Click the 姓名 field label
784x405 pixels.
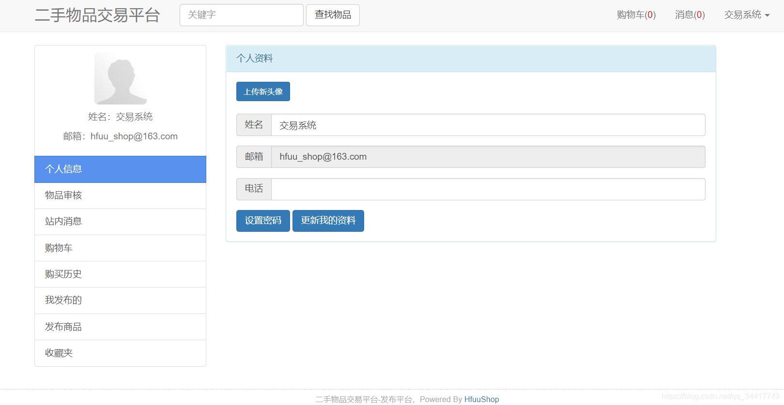(x=254, y=125)
